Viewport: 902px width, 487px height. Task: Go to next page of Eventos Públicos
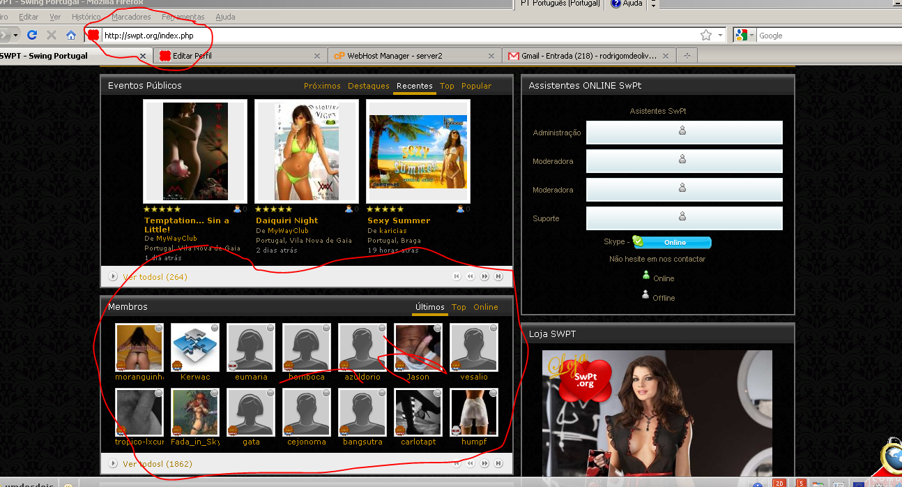tap(484, 277)
